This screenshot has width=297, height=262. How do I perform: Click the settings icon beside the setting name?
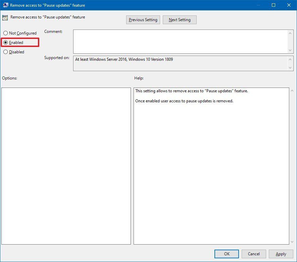coord(5,17)
